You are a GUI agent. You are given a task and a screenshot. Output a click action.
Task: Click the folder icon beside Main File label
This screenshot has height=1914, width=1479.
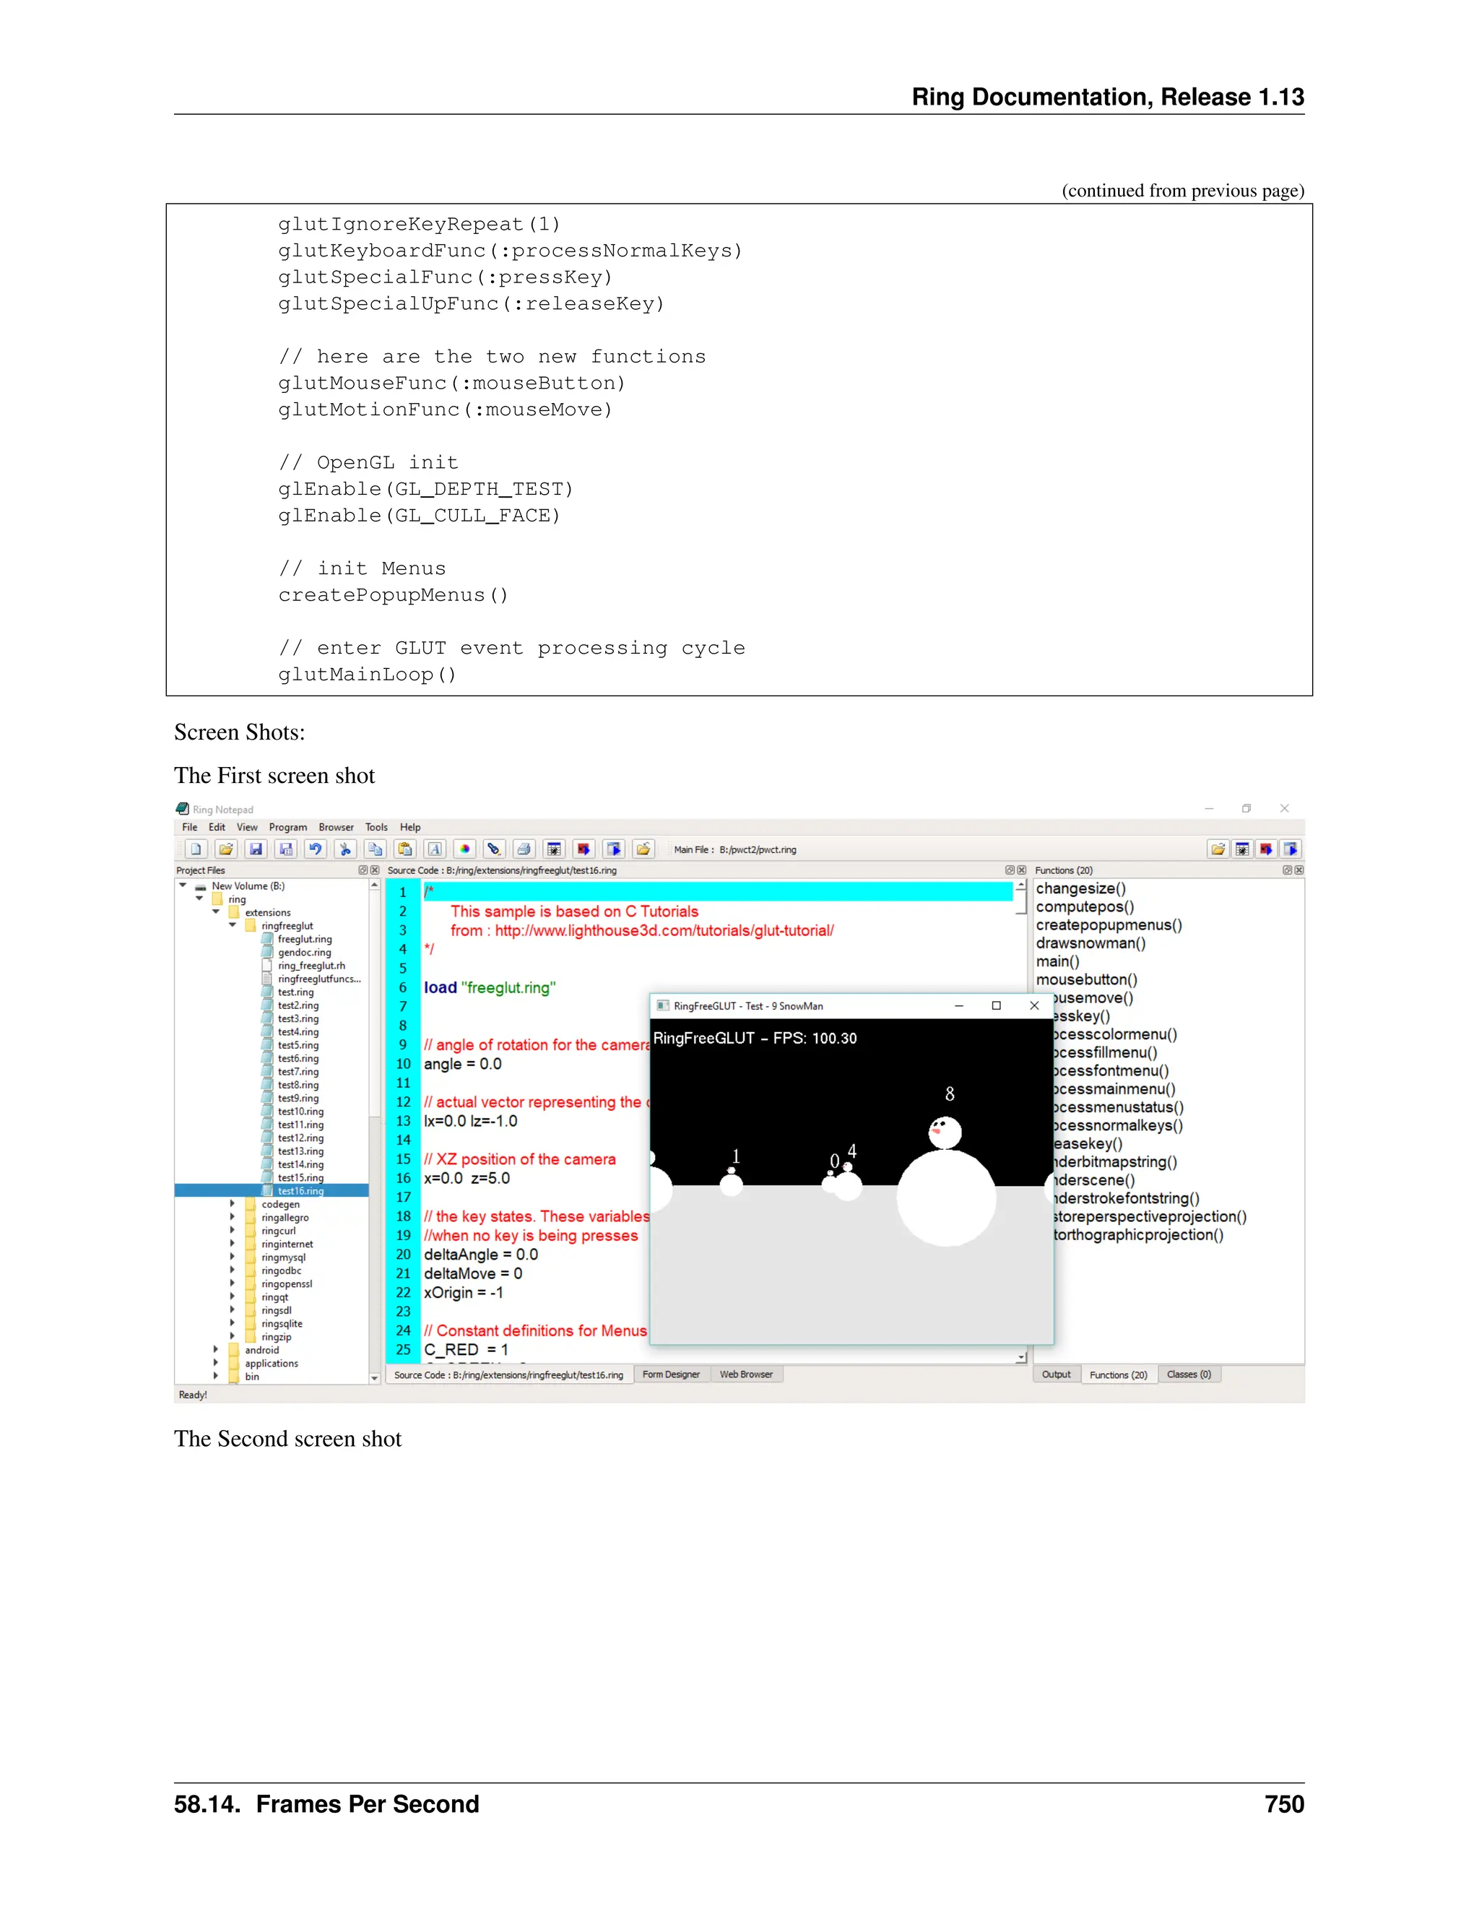click(643, 849)
